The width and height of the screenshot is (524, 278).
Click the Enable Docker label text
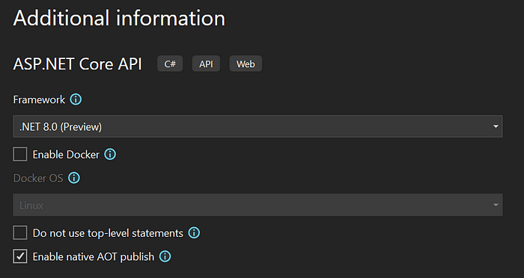click(66, 155)
